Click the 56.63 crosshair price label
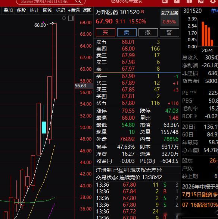218x219 pixels. [x=84, y=86]
